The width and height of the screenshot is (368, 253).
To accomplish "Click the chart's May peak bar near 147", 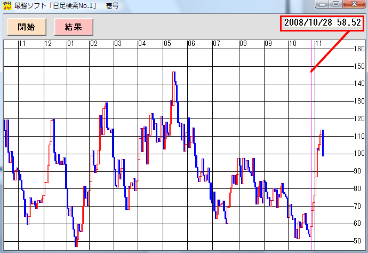I will (174, 88).
